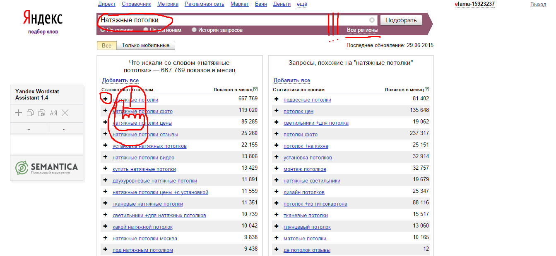This screenshot has width=556, height=256.
Task: Add 'глянцевый потолок' with plus icon
Action: coord(277,227)
